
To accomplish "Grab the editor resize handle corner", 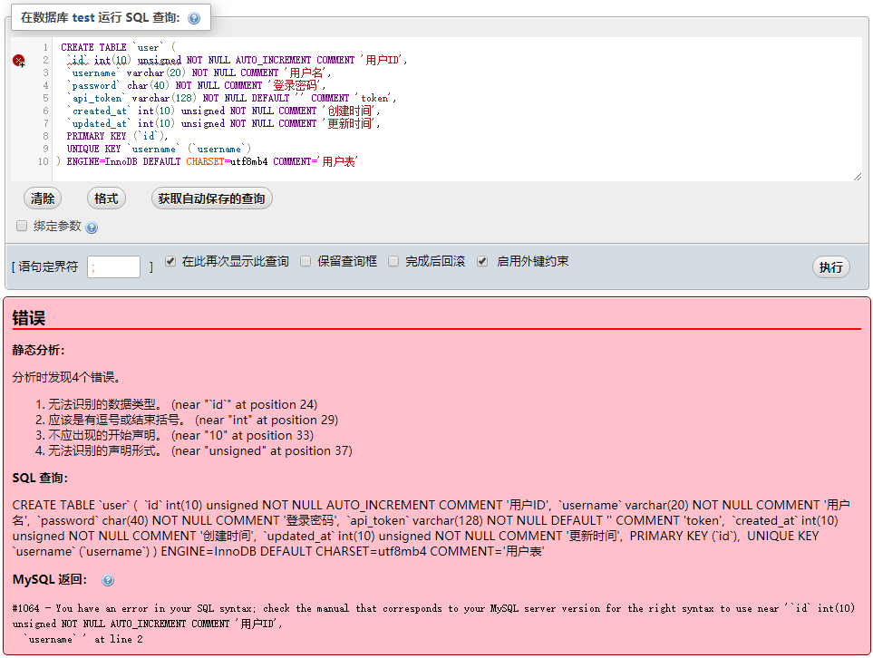I will [857, 177].
